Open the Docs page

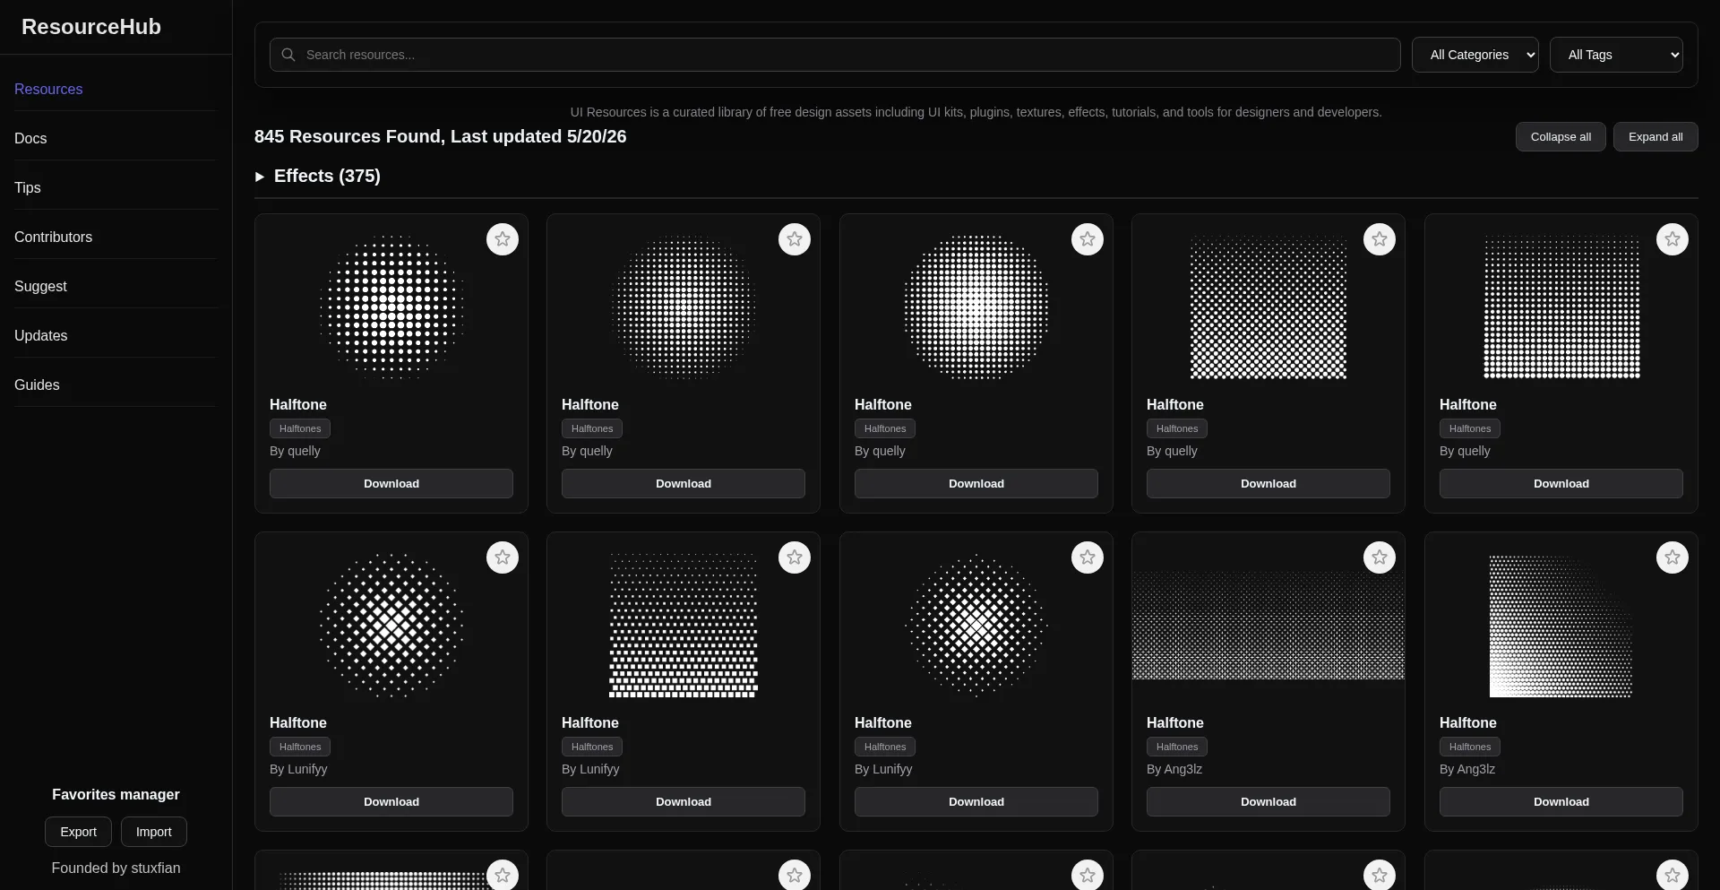[30, 138]
